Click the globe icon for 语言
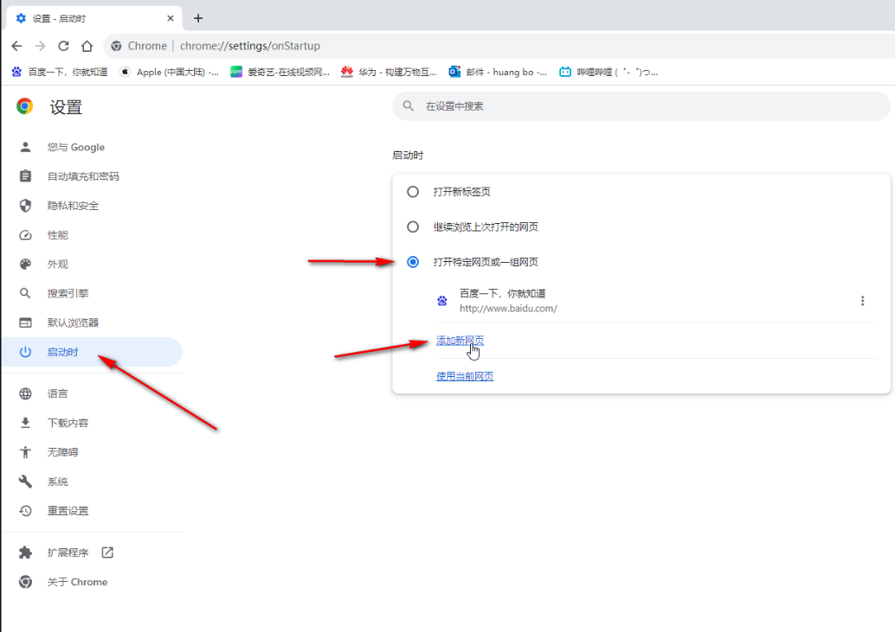Image resolution: width=895 pixels, height=632 pixels. tap(25, 393)
